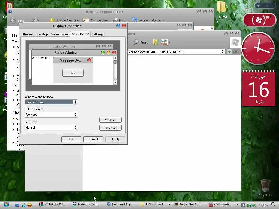
Task: Click the plus button on the sidebar header
Action: point(259,6)
